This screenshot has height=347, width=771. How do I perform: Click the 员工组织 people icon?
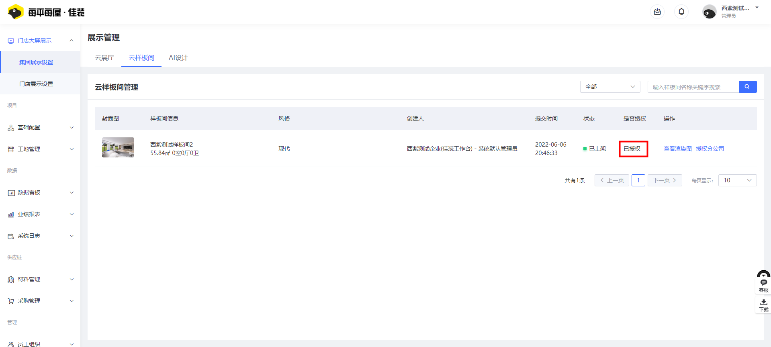point(11,344)
